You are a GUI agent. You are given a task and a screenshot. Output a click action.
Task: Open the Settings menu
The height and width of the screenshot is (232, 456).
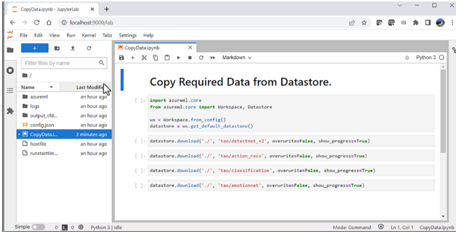(x=128, y=35)
